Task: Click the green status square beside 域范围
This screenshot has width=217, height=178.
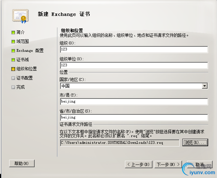Action: pos(13,42)
